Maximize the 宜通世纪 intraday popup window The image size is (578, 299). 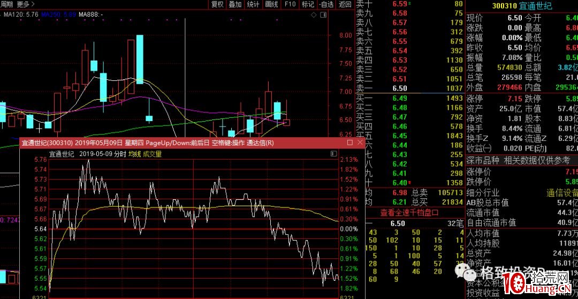pos(350,143)
